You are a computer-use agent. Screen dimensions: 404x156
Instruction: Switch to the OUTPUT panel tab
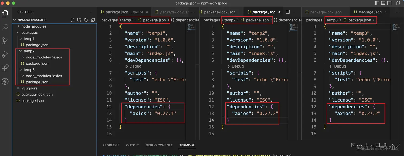coord(133,145)
